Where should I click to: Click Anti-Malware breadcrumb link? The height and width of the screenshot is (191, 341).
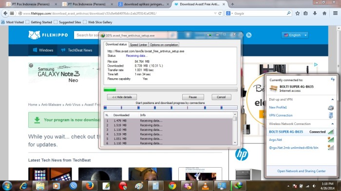[x=51, y=104]
